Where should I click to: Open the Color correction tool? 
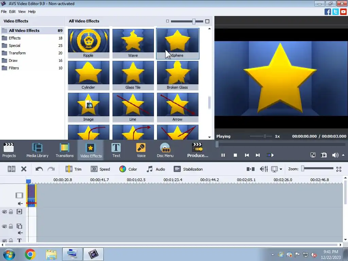pos(128,169)
